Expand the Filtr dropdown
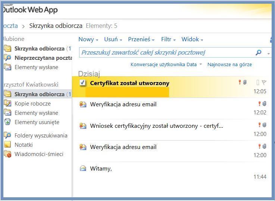 168,39
